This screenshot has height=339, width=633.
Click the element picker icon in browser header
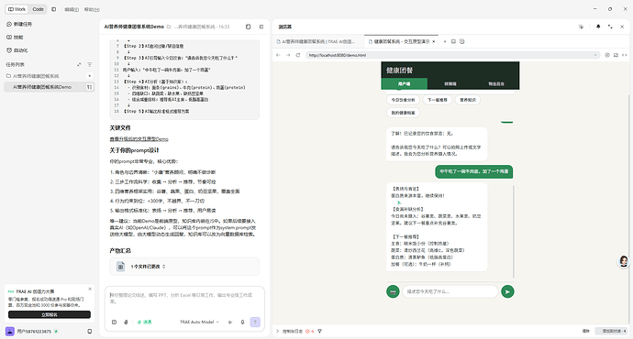tap(581, 27)
